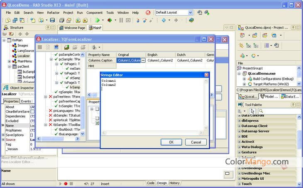The height and width of the screenshot is (188, 303).
Task: Expand the MainMenu node in Structure tree
Action: 10,61
